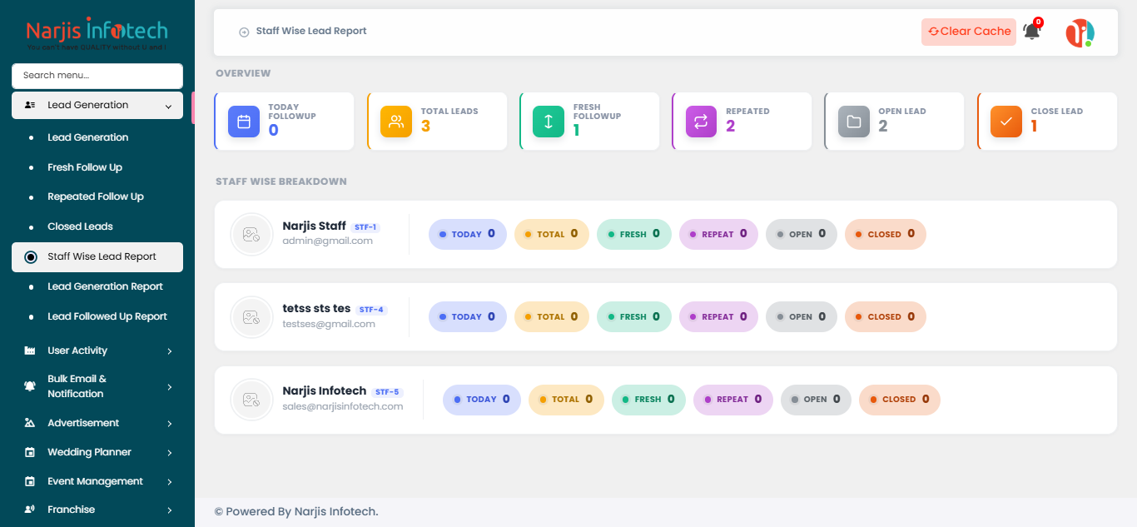Click Narjis Staff placeholder photo
This screenshot has height=527, width=1137.
(x=251, y=234)
